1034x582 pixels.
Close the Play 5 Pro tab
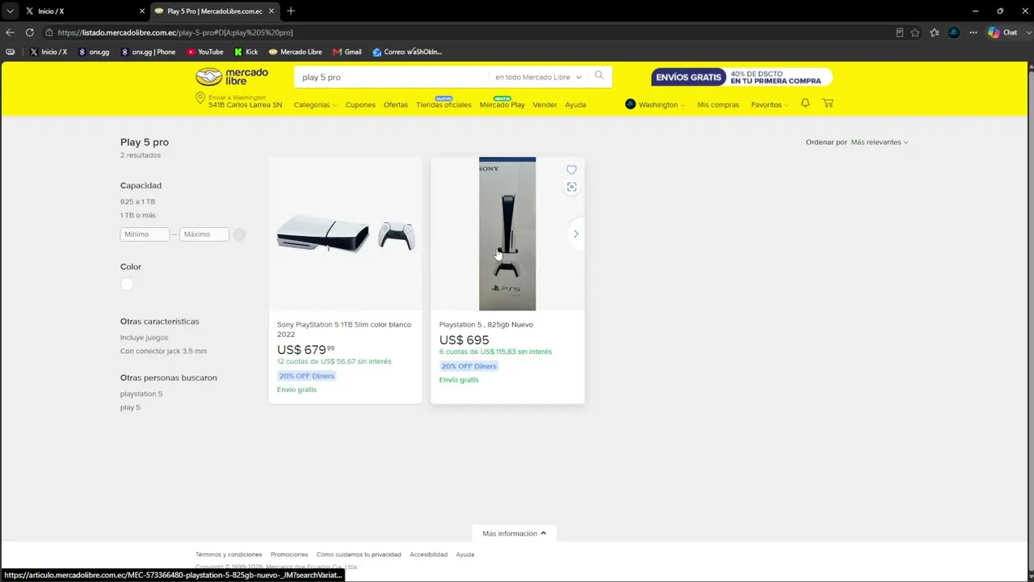271,11
